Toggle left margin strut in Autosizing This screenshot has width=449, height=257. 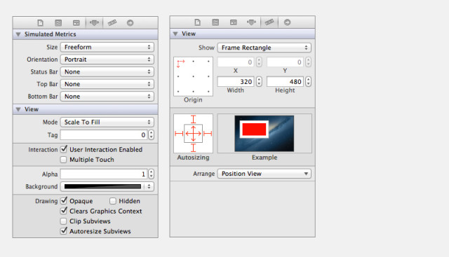coord(179,134)
